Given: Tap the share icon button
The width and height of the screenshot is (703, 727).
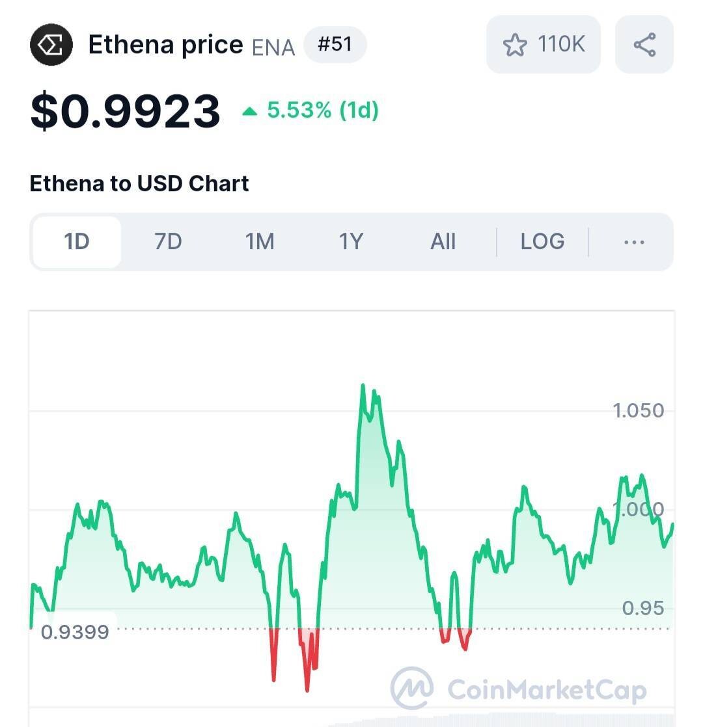Looking at the screenshot, I should point(644,45).
